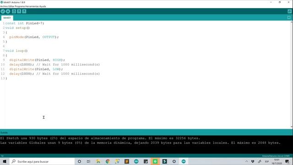Open the Herramientas menu
The width and height of the screenshot is (293, 165).
[x=32, y=6]
